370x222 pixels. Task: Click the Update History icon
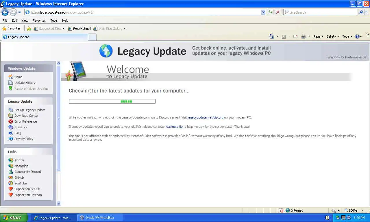[11, 83]
